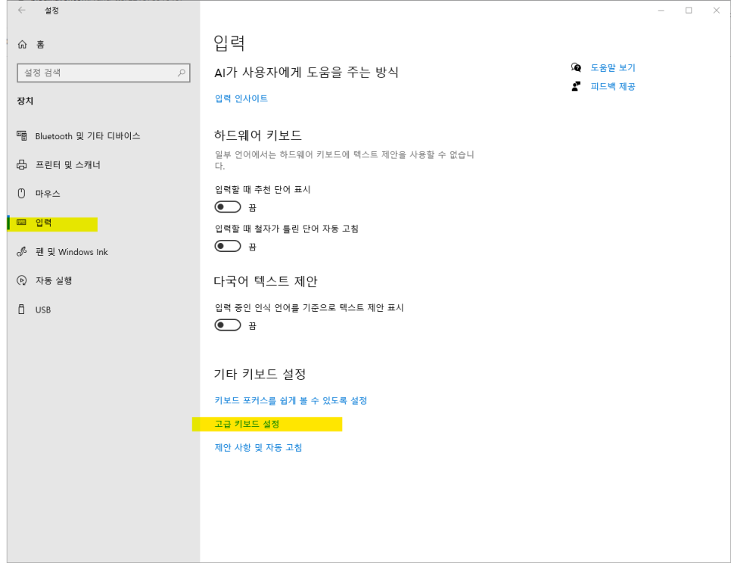Screen dimensions: 731x563
Task: Open USB settings page
Action: 43,309
